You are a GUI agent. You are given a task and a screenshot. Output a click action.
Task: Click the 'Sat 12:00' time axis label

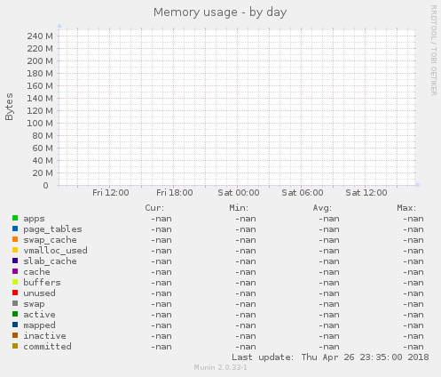(x=366, y=193)
